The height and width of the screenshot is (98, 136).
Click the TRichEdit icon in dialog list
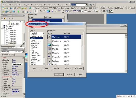[49, 49]
